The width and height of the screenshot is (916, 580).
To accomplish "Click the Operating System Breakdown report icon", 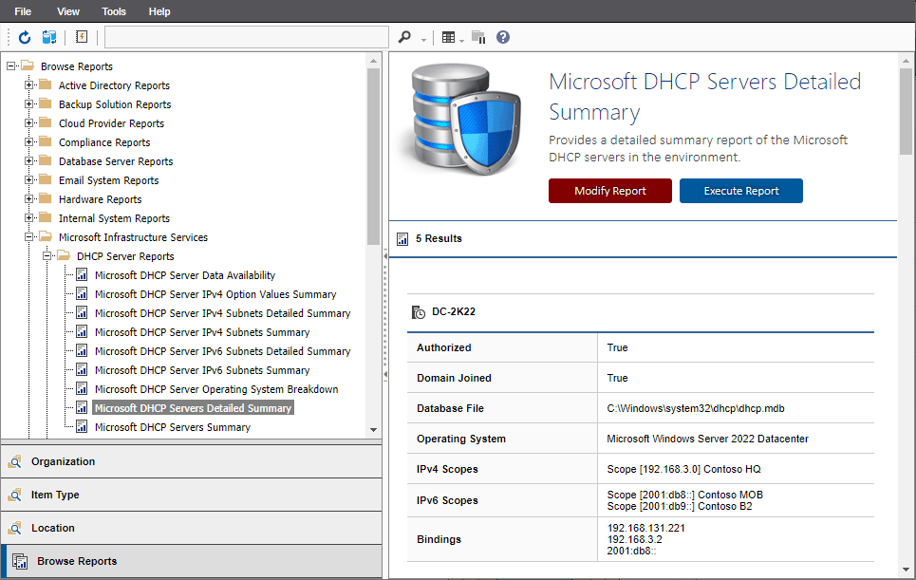I will pos(83,388).
